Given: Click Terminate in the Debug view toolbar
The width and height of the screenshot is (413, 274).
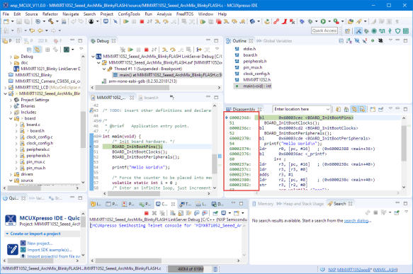Looking at the screenshot, I should click(147, 50).
